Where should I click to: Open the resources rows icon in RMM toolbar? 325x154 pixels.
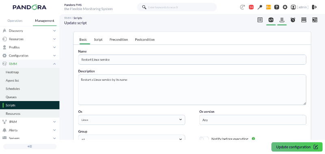click(304, 20)
